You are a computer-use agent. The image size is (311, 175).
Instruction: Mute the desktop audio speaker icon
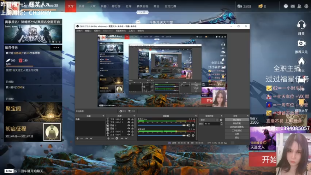point(188,135)
